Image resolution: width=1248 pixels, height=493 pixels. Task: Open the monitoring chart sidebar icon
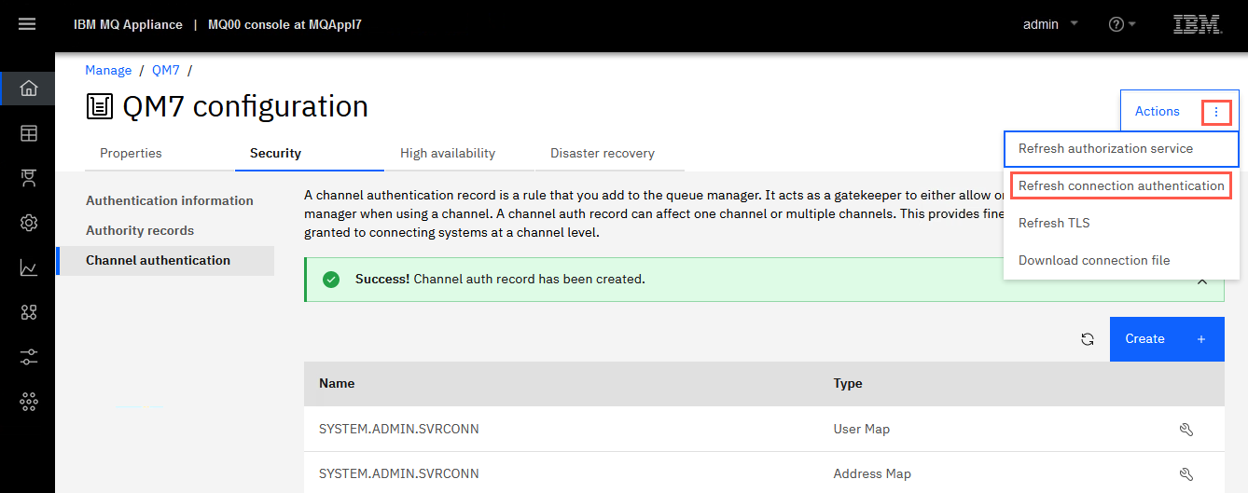tap(28, 268)
